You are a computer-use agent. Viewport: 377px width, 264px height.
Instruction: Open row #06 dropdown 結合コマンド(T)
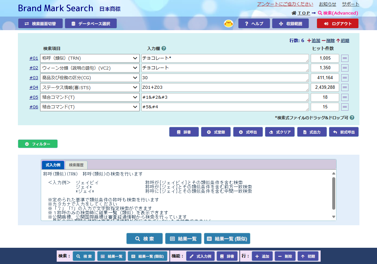coord(90,107)
